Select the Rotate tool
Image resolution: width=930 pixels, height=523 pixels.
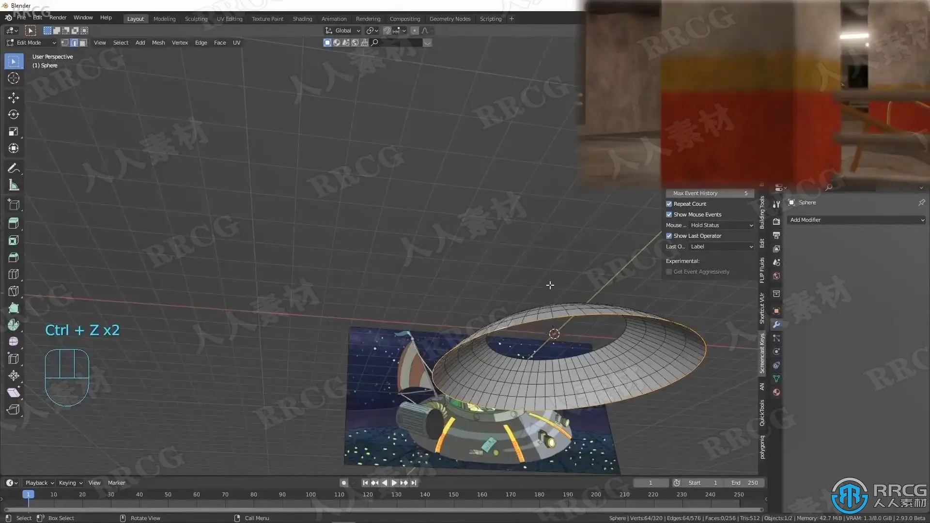(x=13, y=115)
